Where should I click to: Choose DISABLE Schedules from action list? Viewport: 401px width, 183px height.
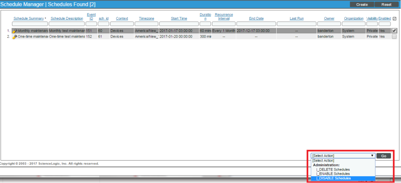[334, 178]
